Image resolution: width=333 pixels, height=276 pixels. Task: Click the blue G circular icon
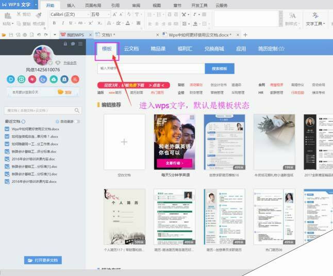click(43, 79)
